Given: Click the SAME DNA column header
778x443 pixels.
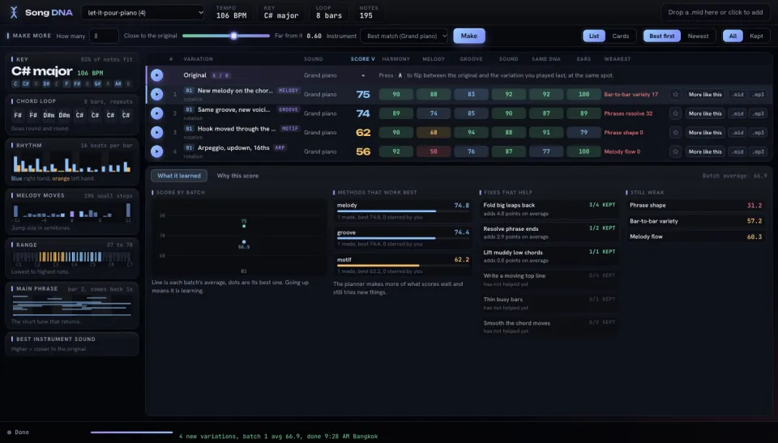Looking at the screenshot, I should click(x=545, y=59).
